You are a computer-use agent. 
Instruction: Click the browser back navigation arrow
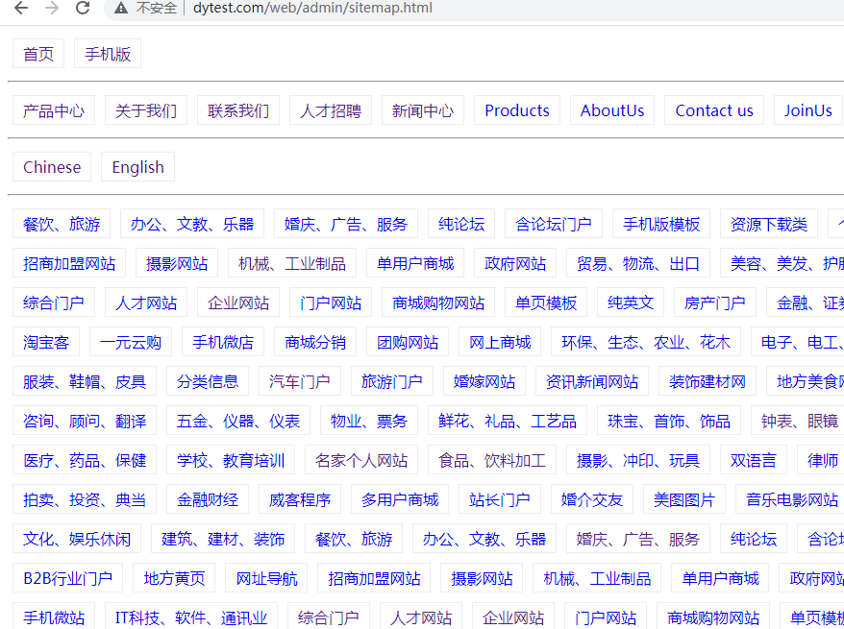21,10
